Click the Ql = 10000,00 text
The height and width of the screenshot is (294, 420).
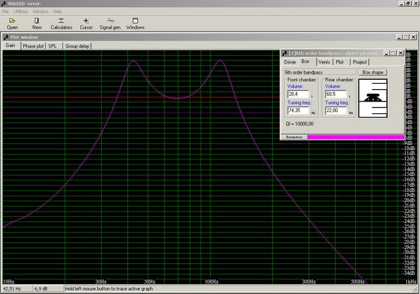[x=300, y=124]
